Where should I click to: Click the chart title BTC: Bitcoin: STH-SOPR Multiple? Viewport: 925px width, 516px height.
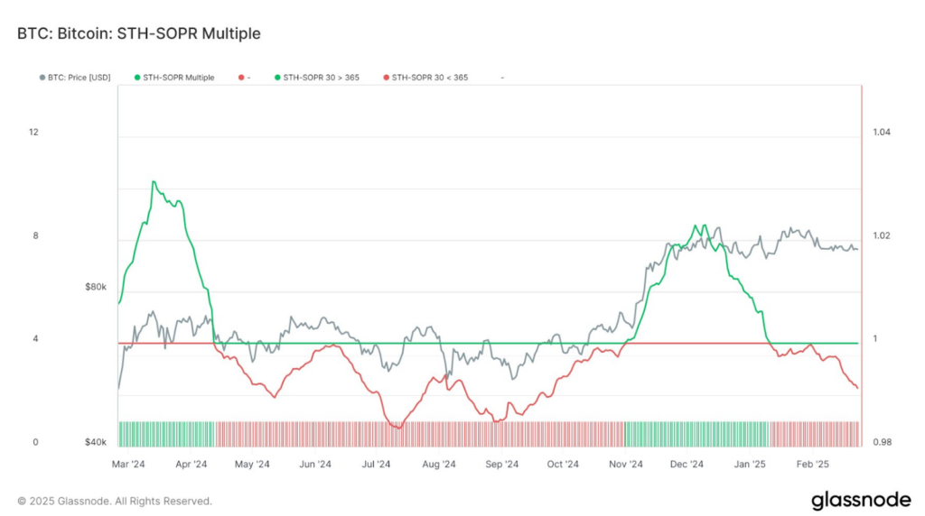click(139, 34)
